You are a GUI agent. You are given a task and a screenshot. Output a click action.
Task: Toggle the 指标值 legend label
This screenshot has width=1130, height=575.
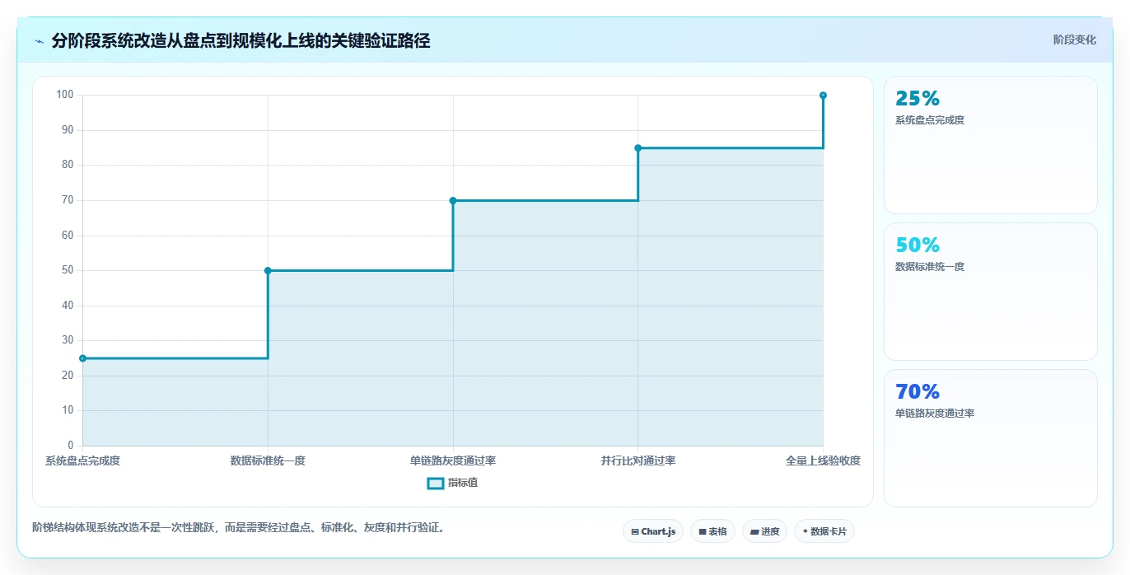(463, 483)
